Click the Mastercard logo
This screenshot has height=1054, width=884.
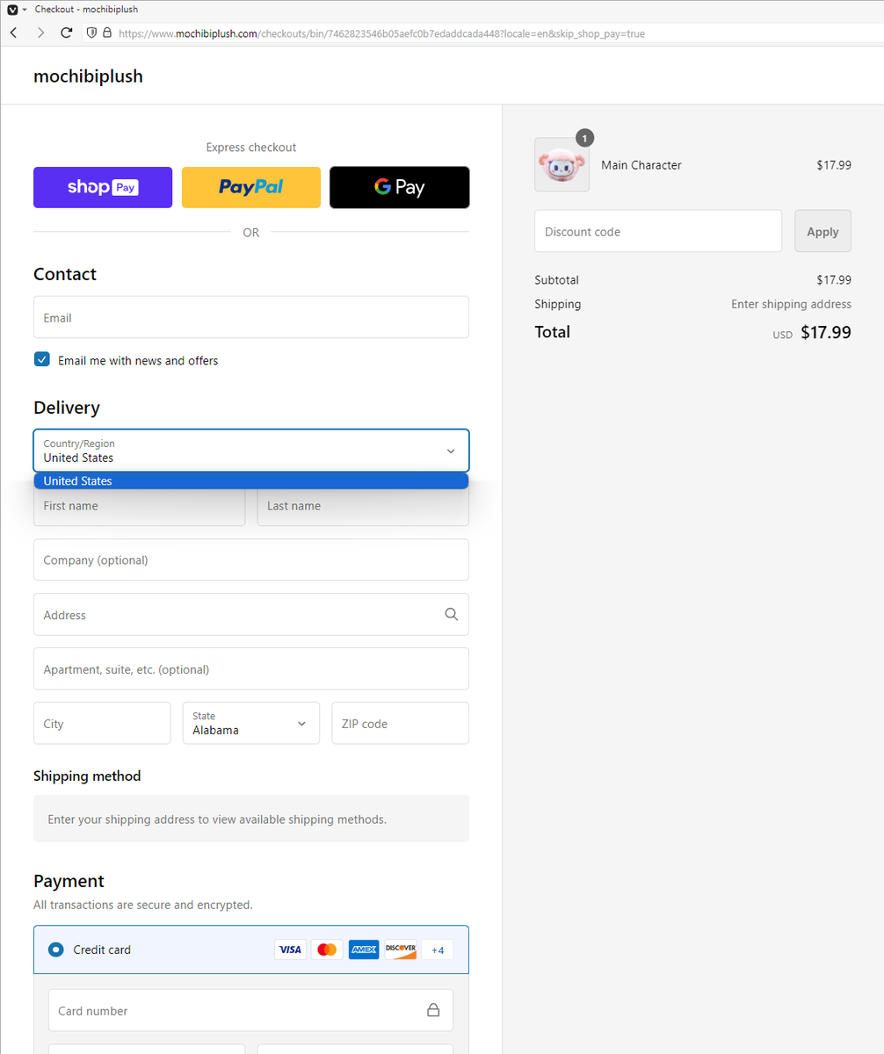click(x=327, y=949)
